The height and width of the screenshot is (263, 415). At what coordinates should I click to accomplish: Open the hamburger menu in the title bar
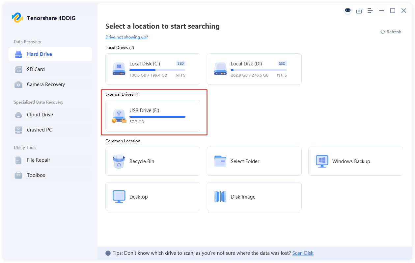(370, 11)
